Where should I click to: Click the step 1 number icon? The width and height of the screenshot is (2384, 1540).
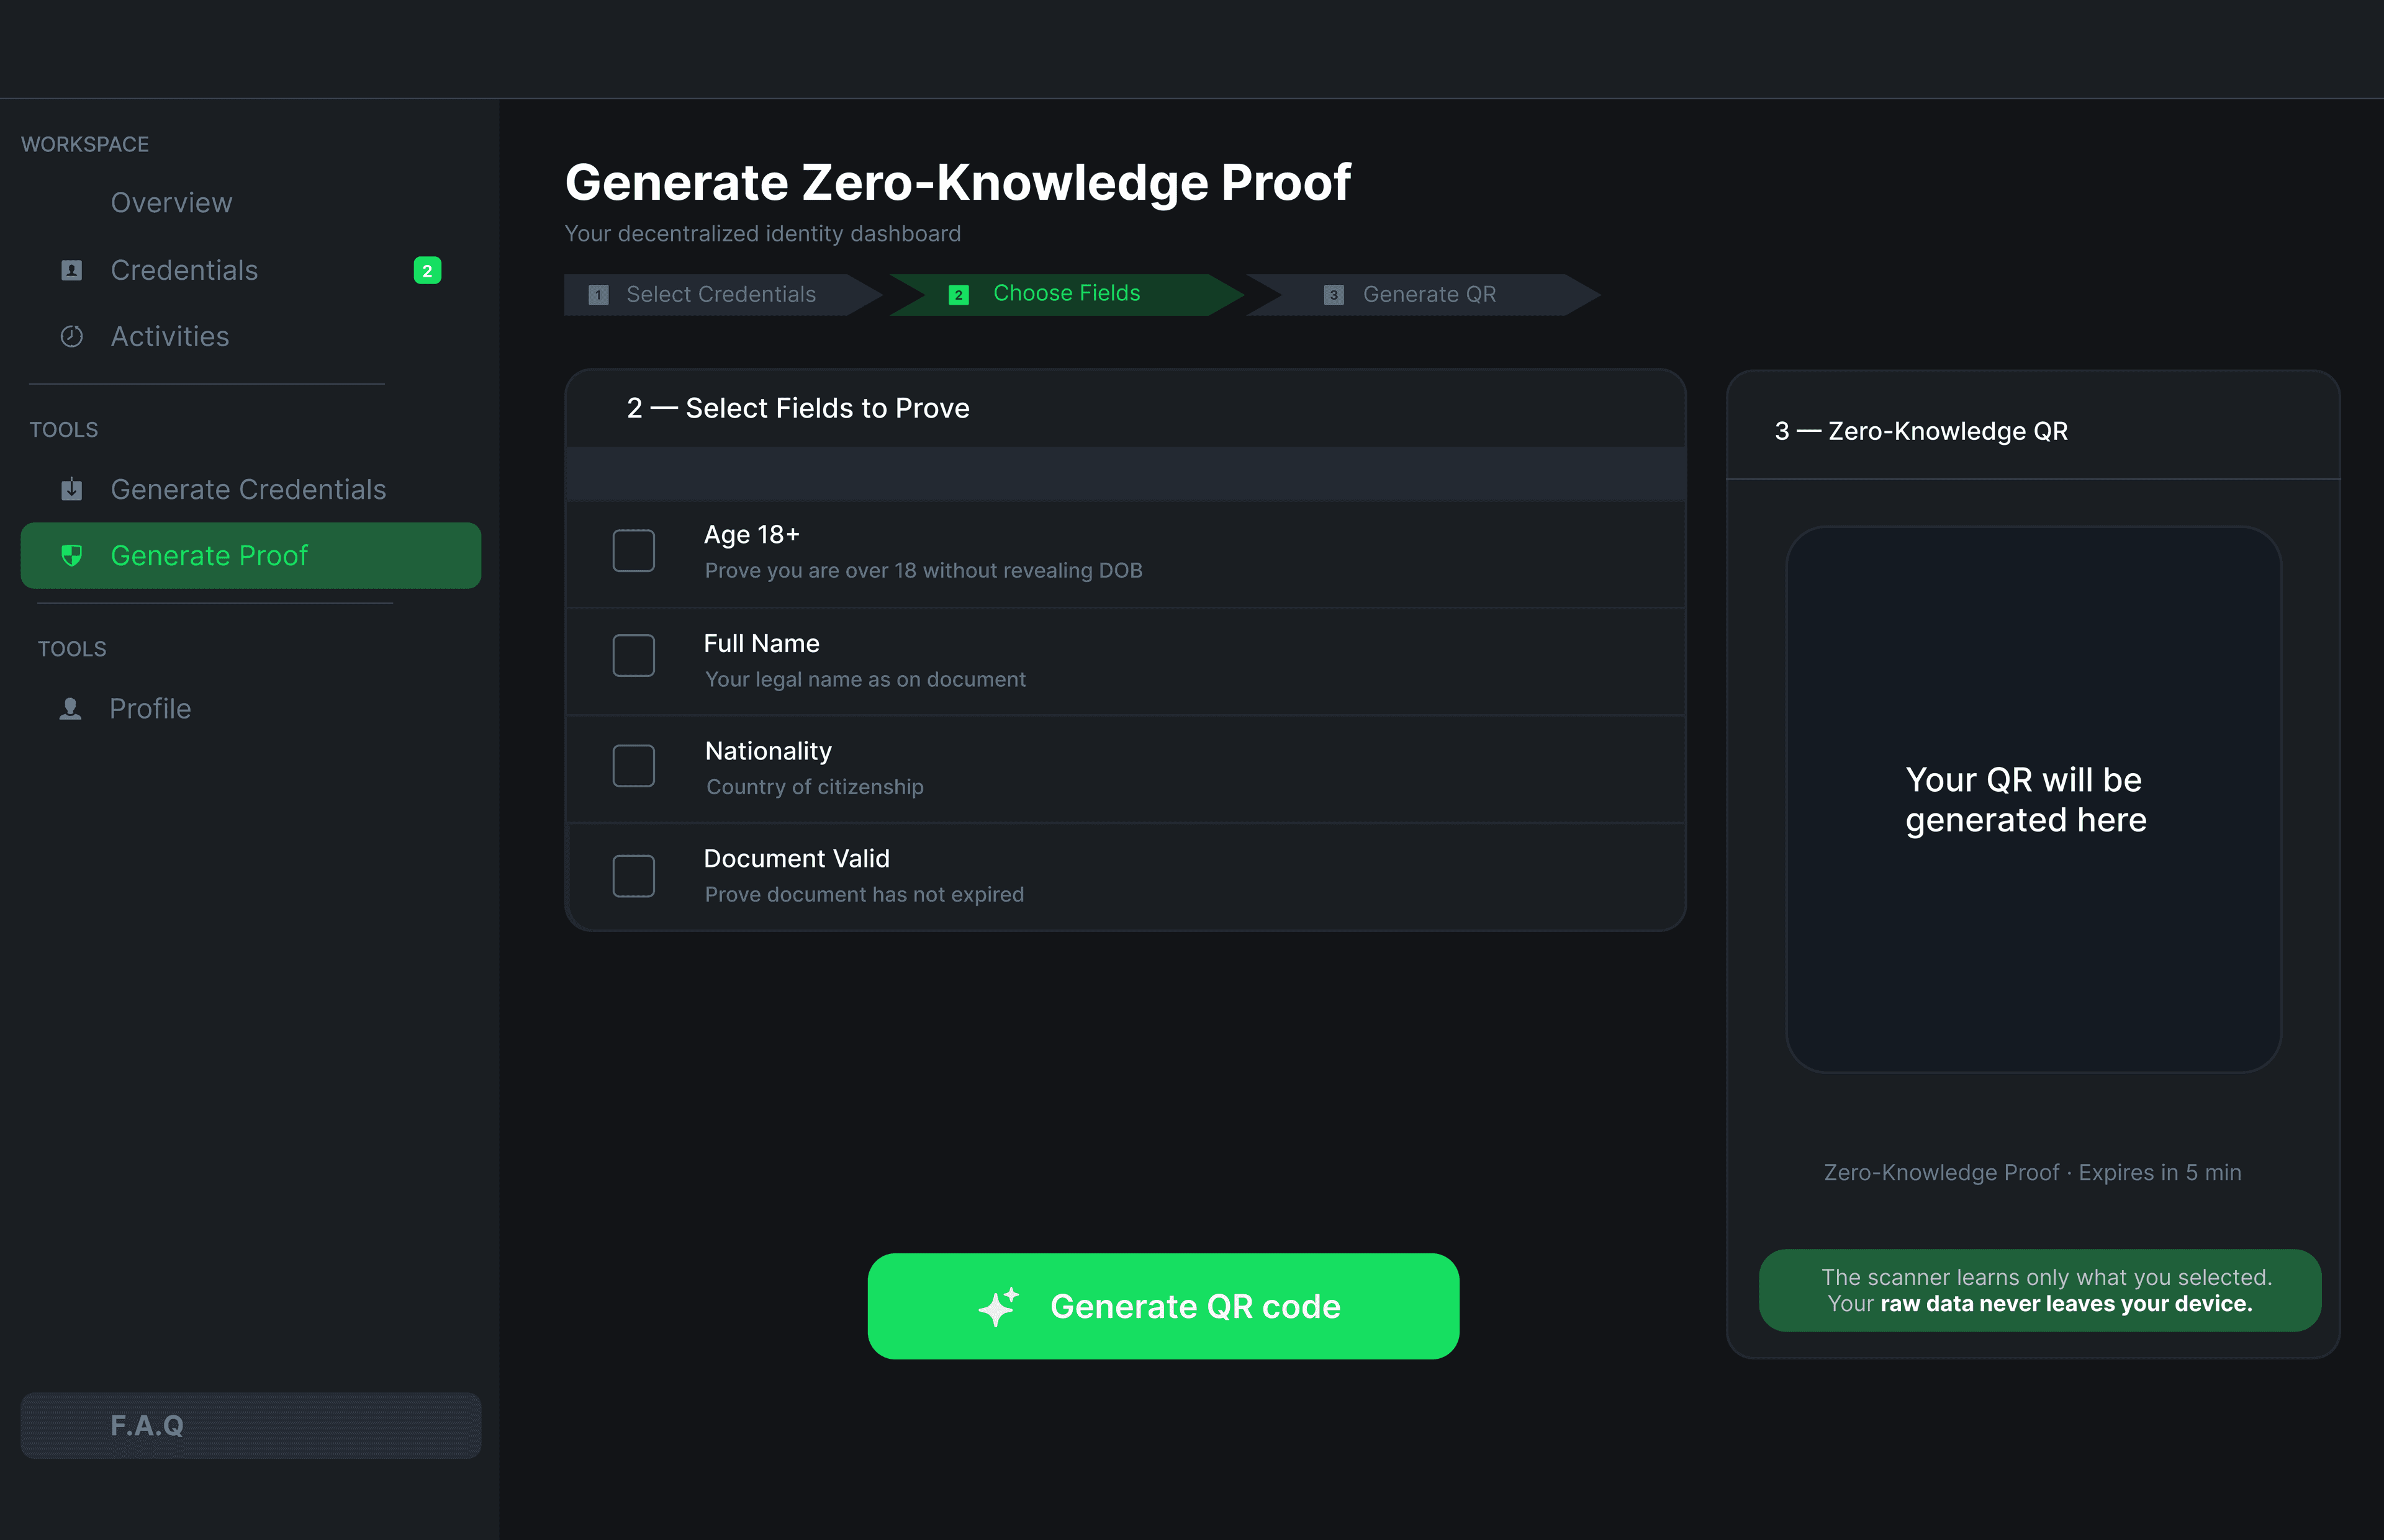point(598,295)
